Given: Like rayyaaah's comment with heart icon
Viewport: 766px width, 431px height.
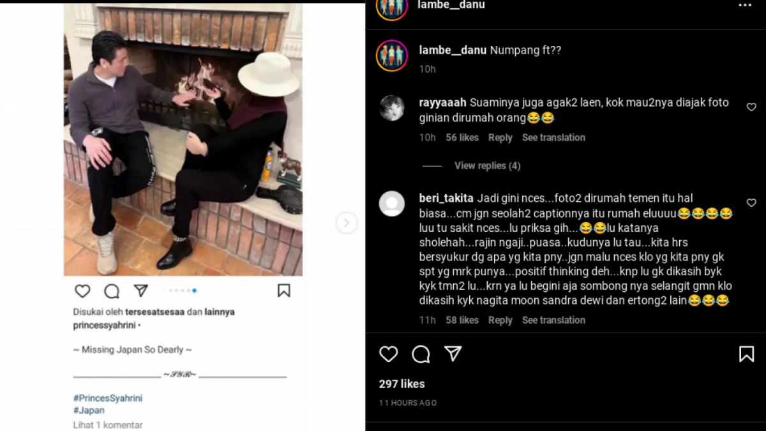Looking at the screenshot, I should 751,107.
